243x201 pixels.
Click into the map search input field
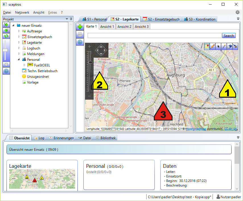click(155, 35)
